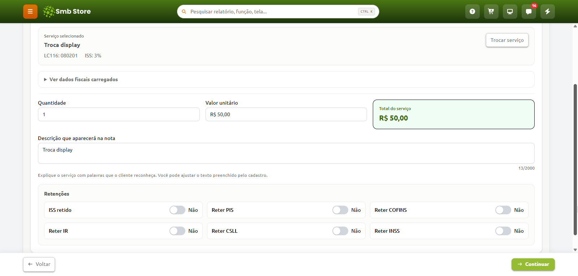The width and height of the screenshot is (578, 276).
Task: Turn on Reter COFINS switch
Action: 503,210
